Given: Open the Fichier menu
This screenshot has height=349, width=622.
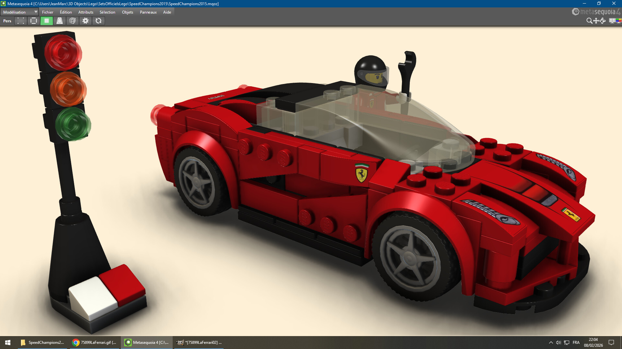Looking at the screenshot, I should 48,12.
